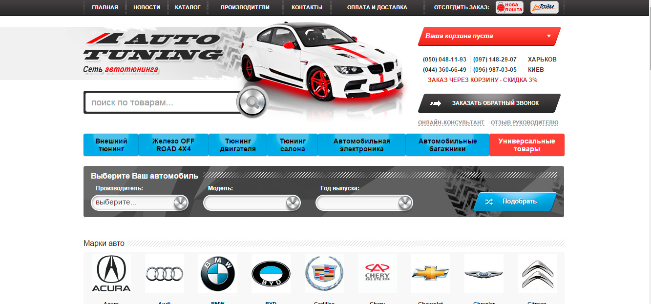
Task: Open the Год выпуска dropdown
Action: (x=364, y=202)
